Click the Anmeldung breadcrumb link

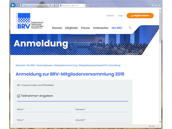pos(115,65)
